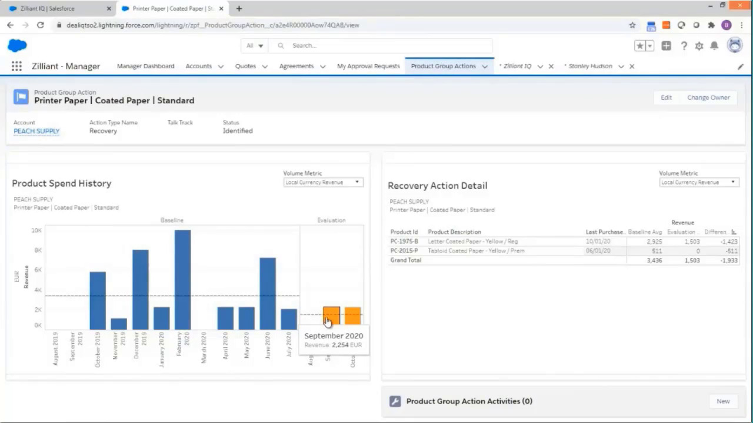Open the Agreements tab
This screenshot has height=423, width=753.
point(296,66)
